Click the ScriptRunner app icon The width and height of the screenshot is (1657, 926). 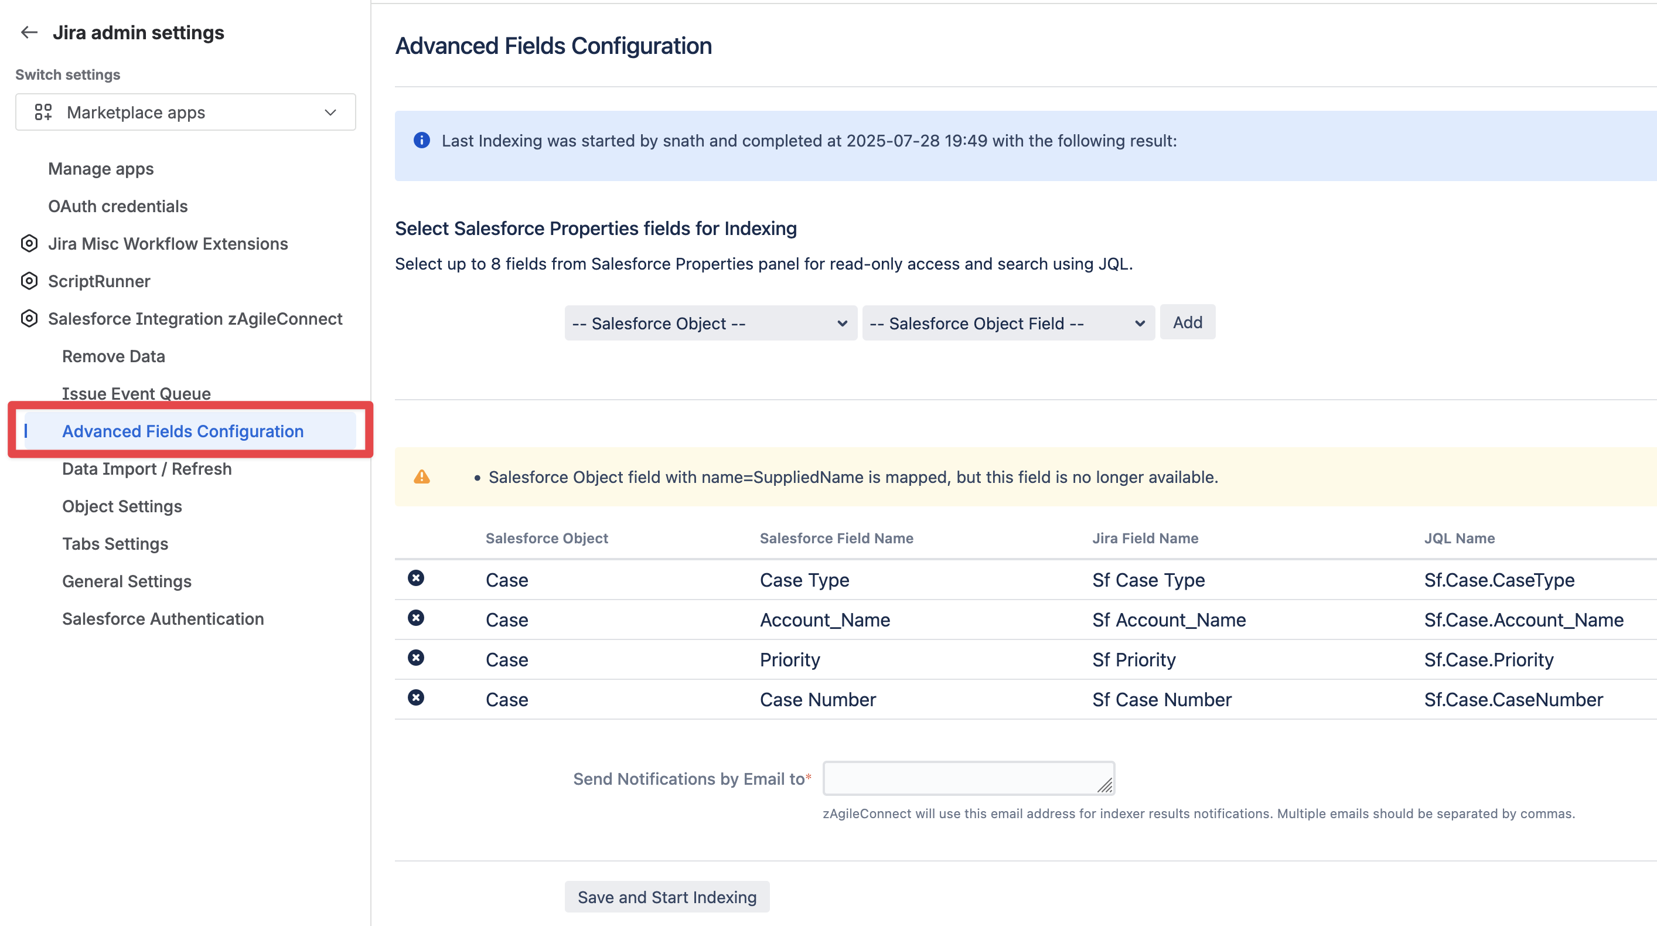[29, 281]
